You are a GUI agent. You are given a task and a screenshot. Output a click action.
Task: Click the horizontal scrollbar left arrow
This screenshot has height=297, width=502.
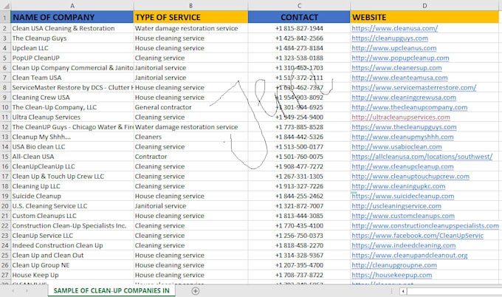[x=403, y=291]
